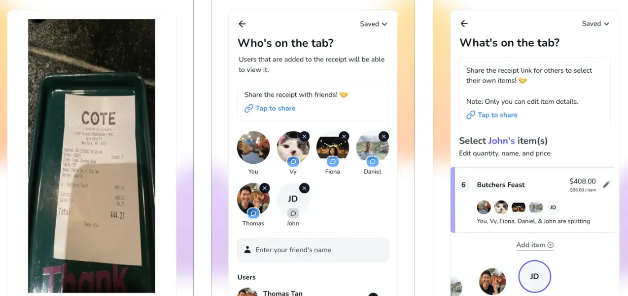This screenshot has width=628, height=296.
Task: Select Thomas's avatar in the bottom selector
Action: tap(492, 282)
